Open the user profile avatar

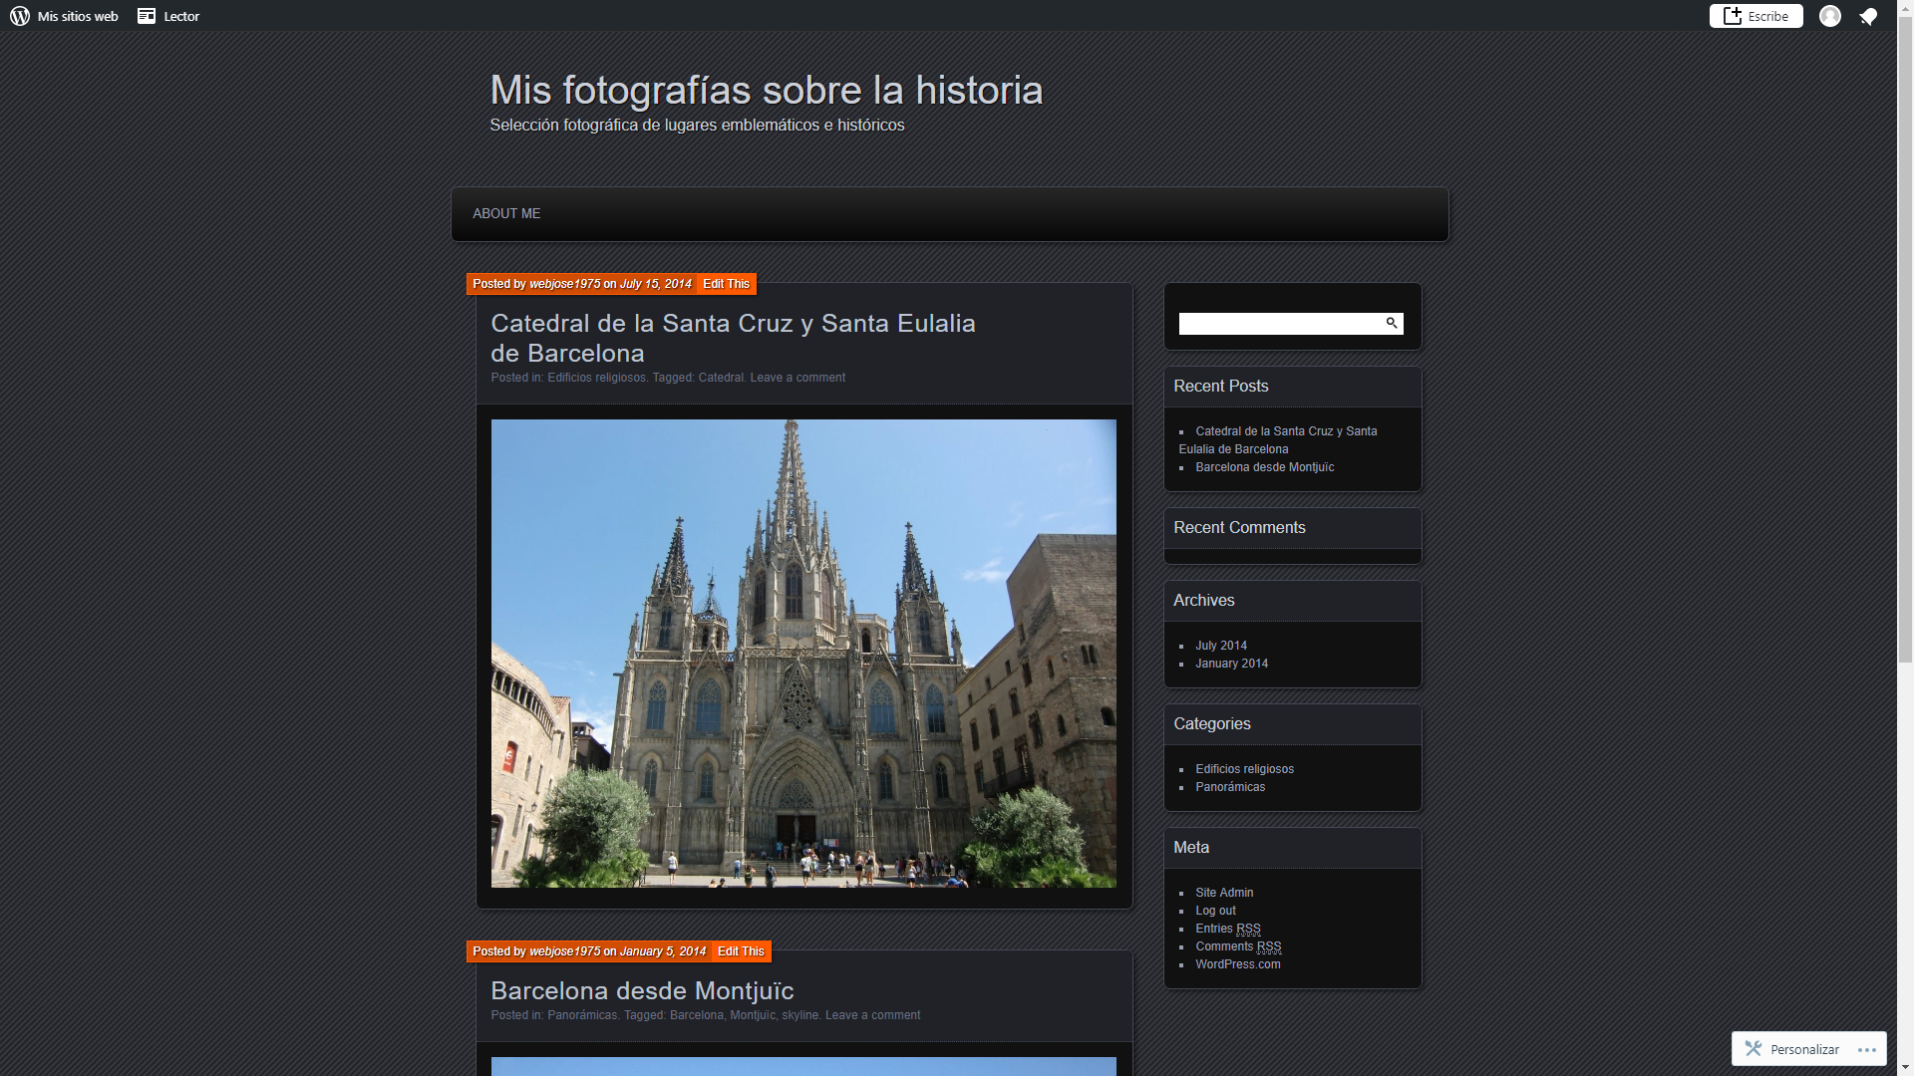tap(1829, 16)
